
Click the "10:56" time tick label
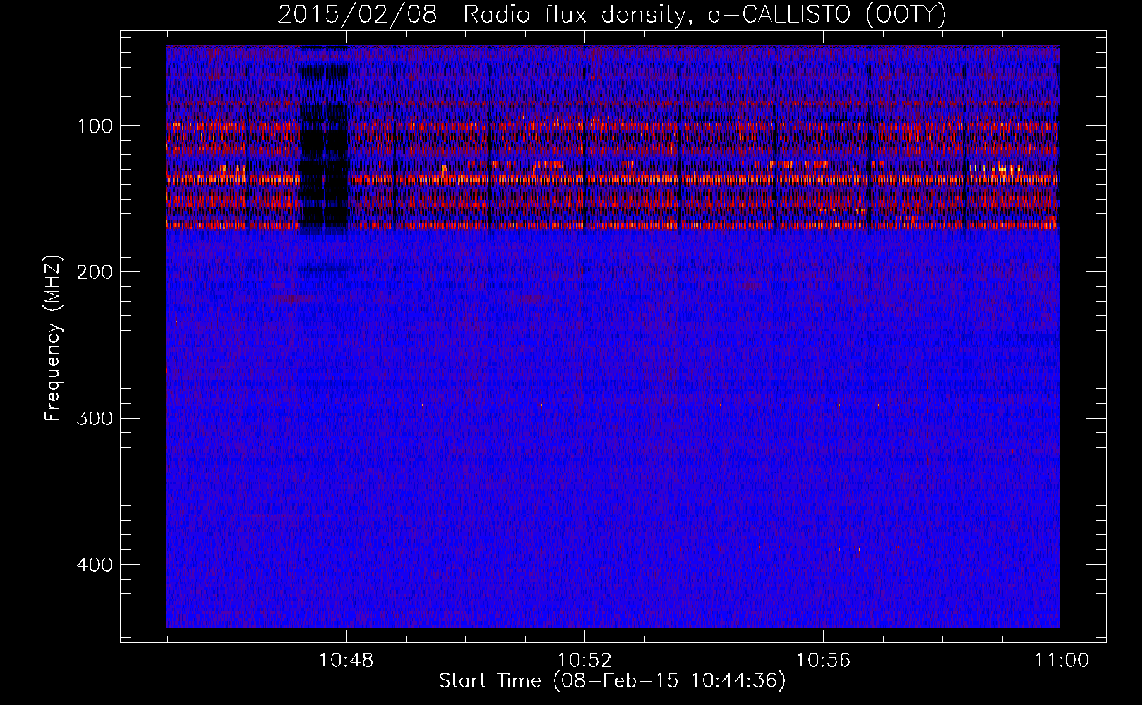coord(824,661)
